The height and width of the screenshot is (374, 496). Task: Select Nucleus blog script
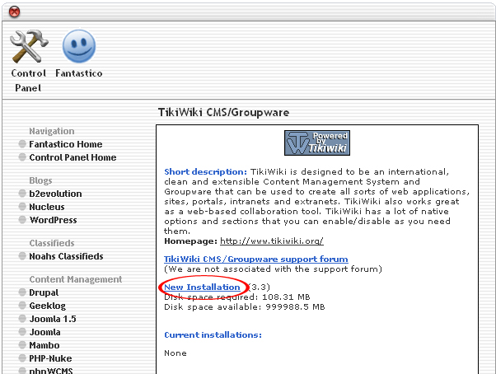click(x=47, y=207)
